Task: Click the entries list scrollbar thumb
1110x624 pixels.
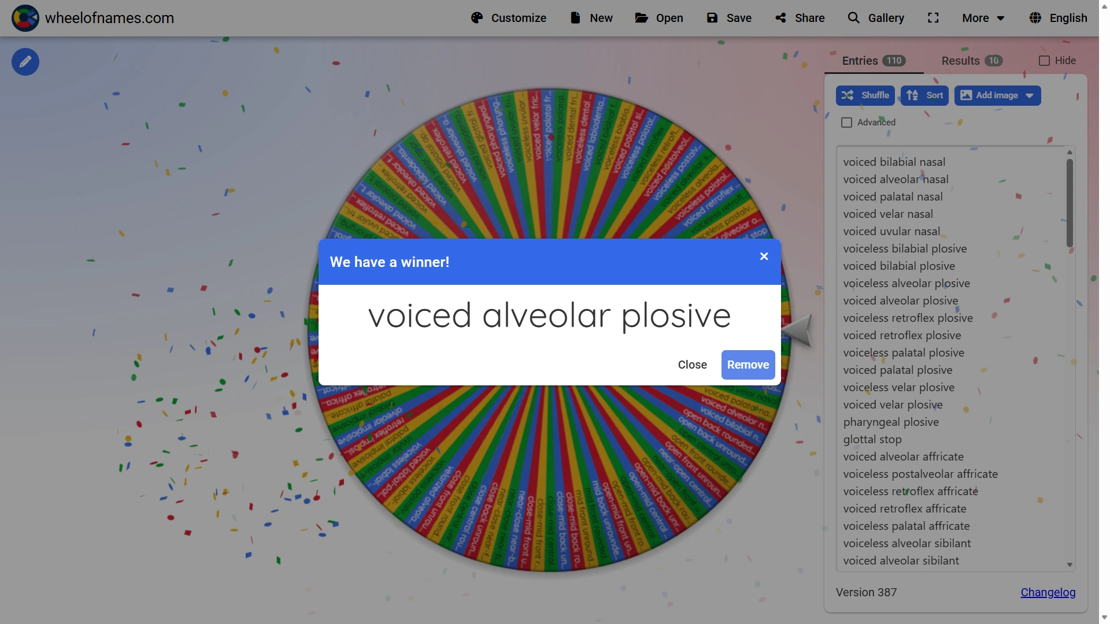Action: [1070, 202]
